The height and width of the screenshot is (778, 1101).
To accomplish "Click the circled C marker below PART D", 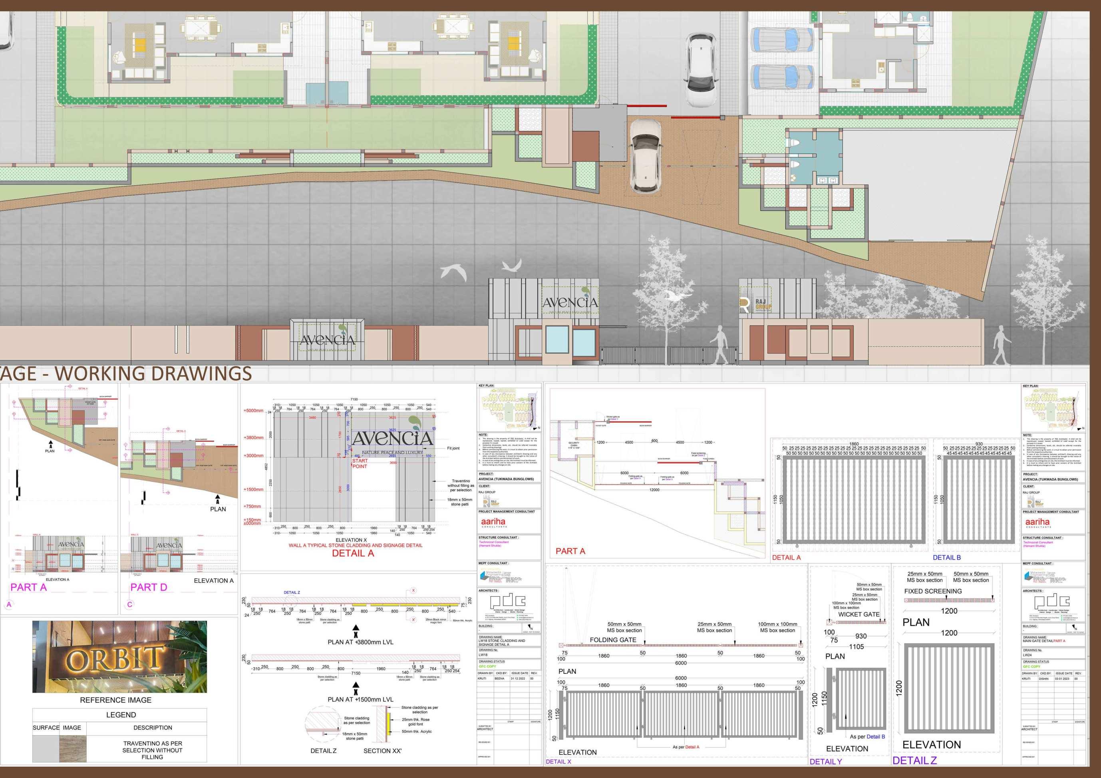I will point(129,605).
